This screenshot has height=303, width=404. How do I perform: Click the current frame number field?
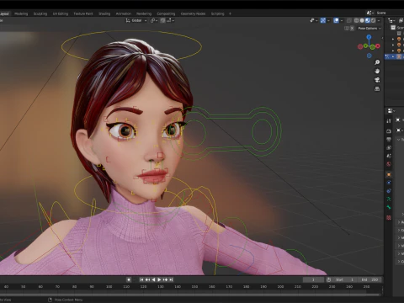[x=313, y=279]
